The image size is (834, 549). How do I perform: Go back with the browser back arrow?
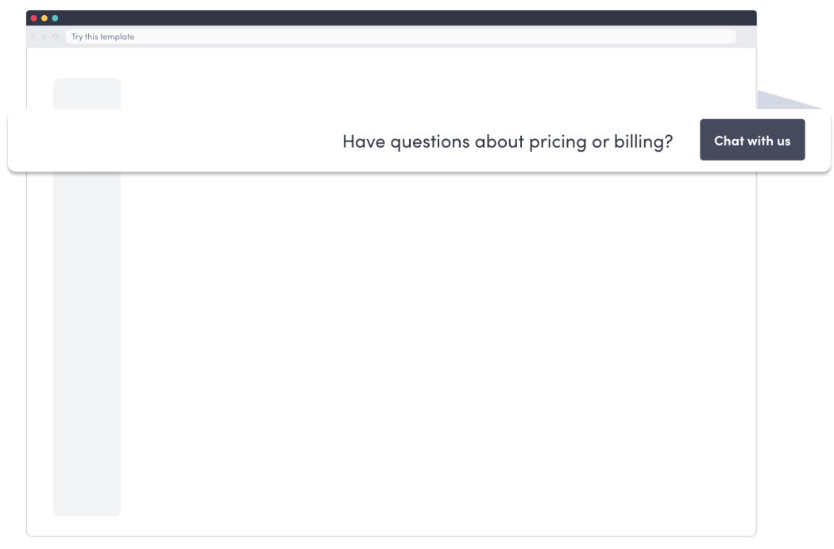point(33,37)
